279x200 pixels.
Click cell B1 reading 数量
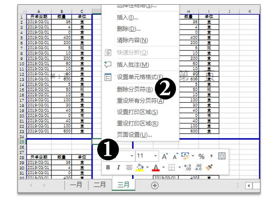tap(62, 17)
